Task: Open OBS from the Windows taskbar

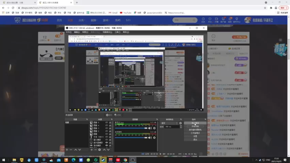Action: click(133, 160)
